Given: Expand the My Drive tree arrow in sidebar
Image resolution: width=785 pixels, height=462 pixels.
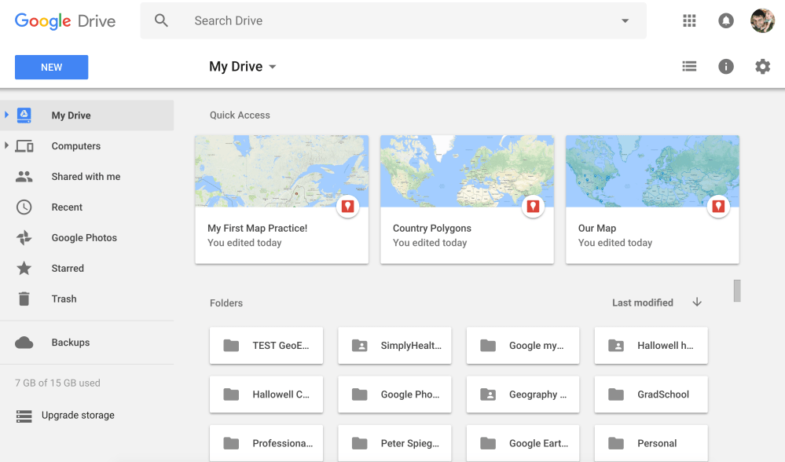Looking at the screenshot, I should click(x=6, y=115).
